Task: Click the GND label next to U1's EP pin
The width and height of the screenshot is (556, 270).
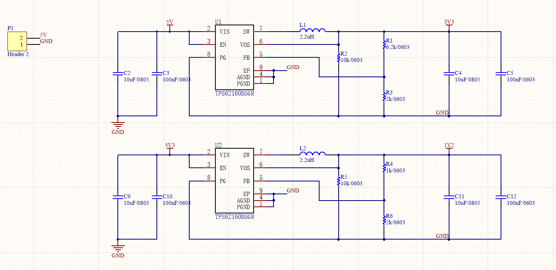Action: [x=293, y=67]
